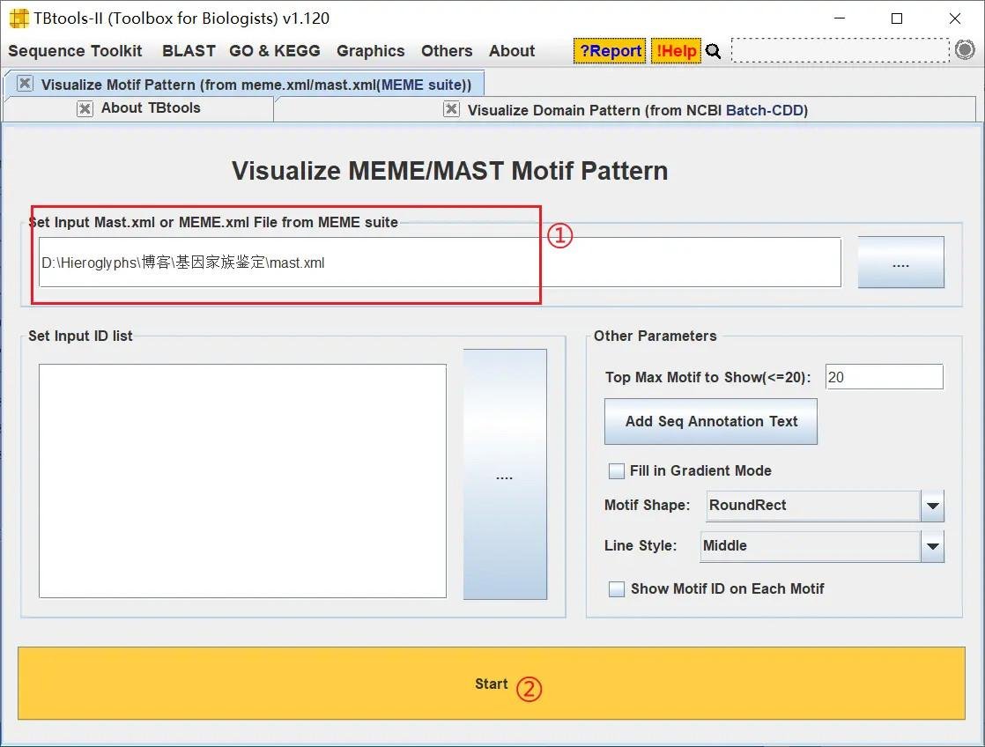This screenshot has height=747, width=985.
Task: Click the magnifier search icon
Action: (713, 51)
